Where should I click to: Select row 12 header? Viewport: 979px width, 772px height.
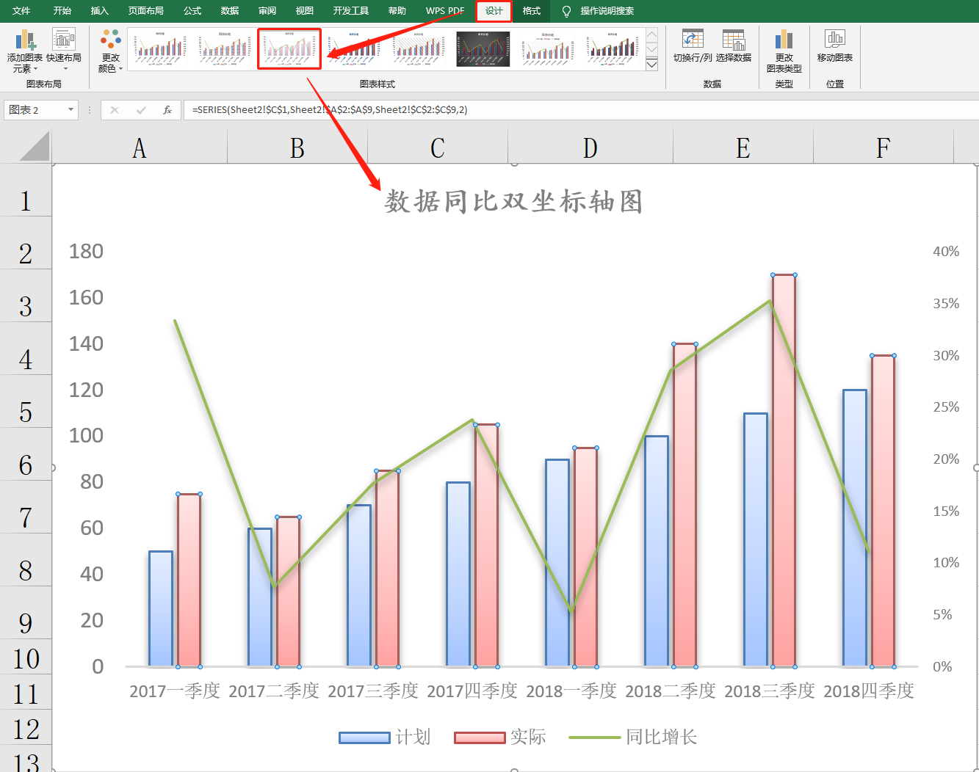tap(26, 729)
